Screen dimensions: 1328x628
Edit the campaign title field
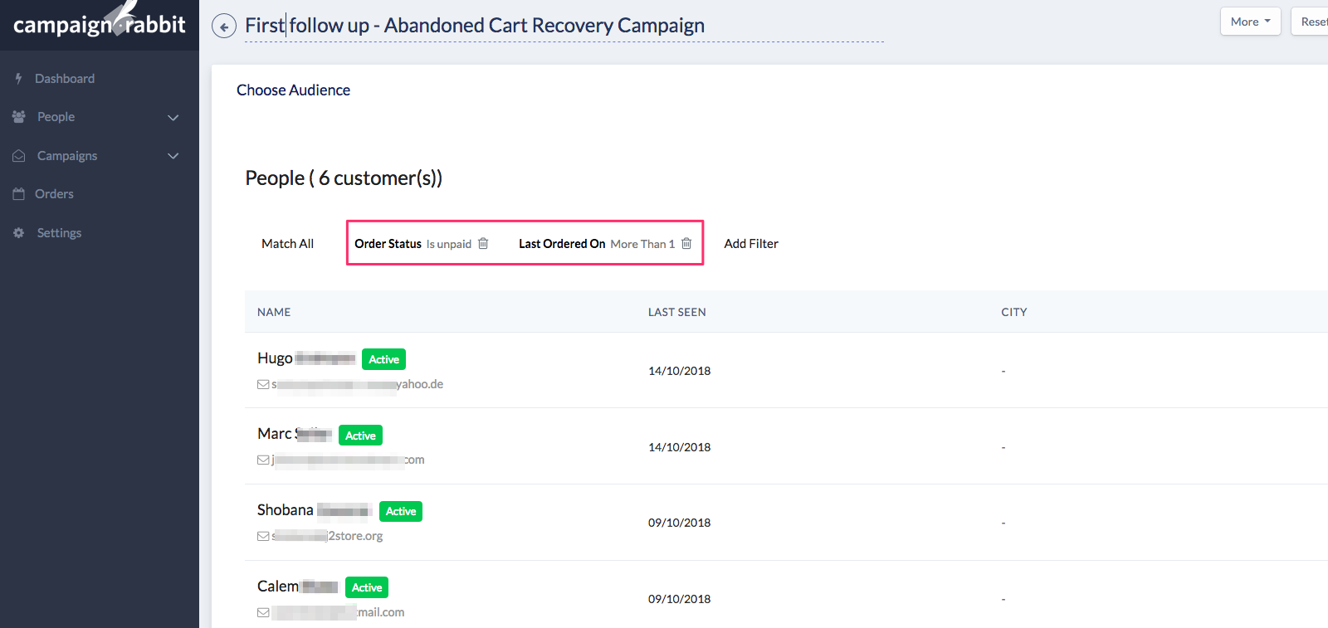564,26
